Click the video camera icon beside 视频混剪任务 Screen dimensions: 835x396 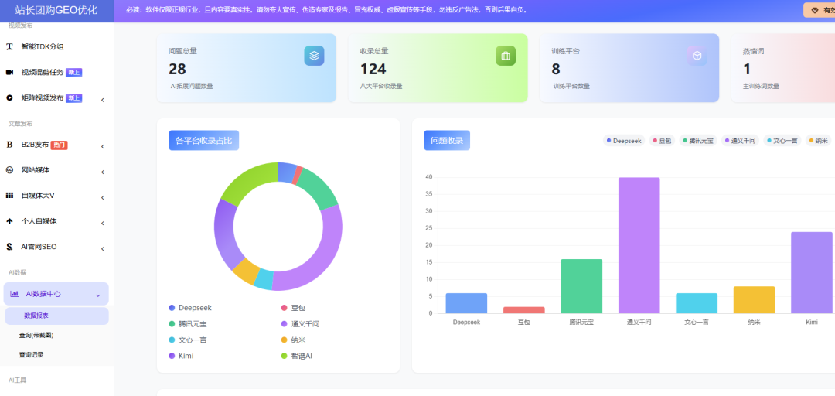point(9,72)
